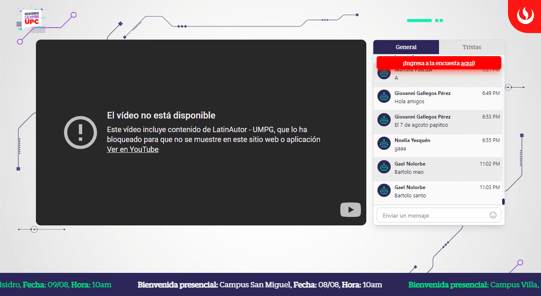Image resolution: width=541 pixels, height=296 pixels.
Task: Click avatar beside 'El 7 de agosto papitoo'
Action: click(384, 120)
